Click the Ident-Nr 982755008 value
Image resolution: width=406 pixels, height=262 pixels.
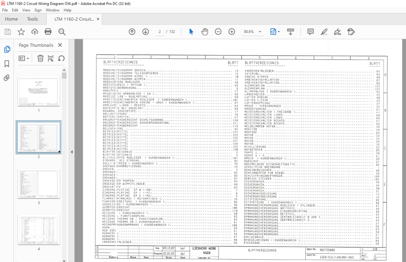tap(327, 250)
